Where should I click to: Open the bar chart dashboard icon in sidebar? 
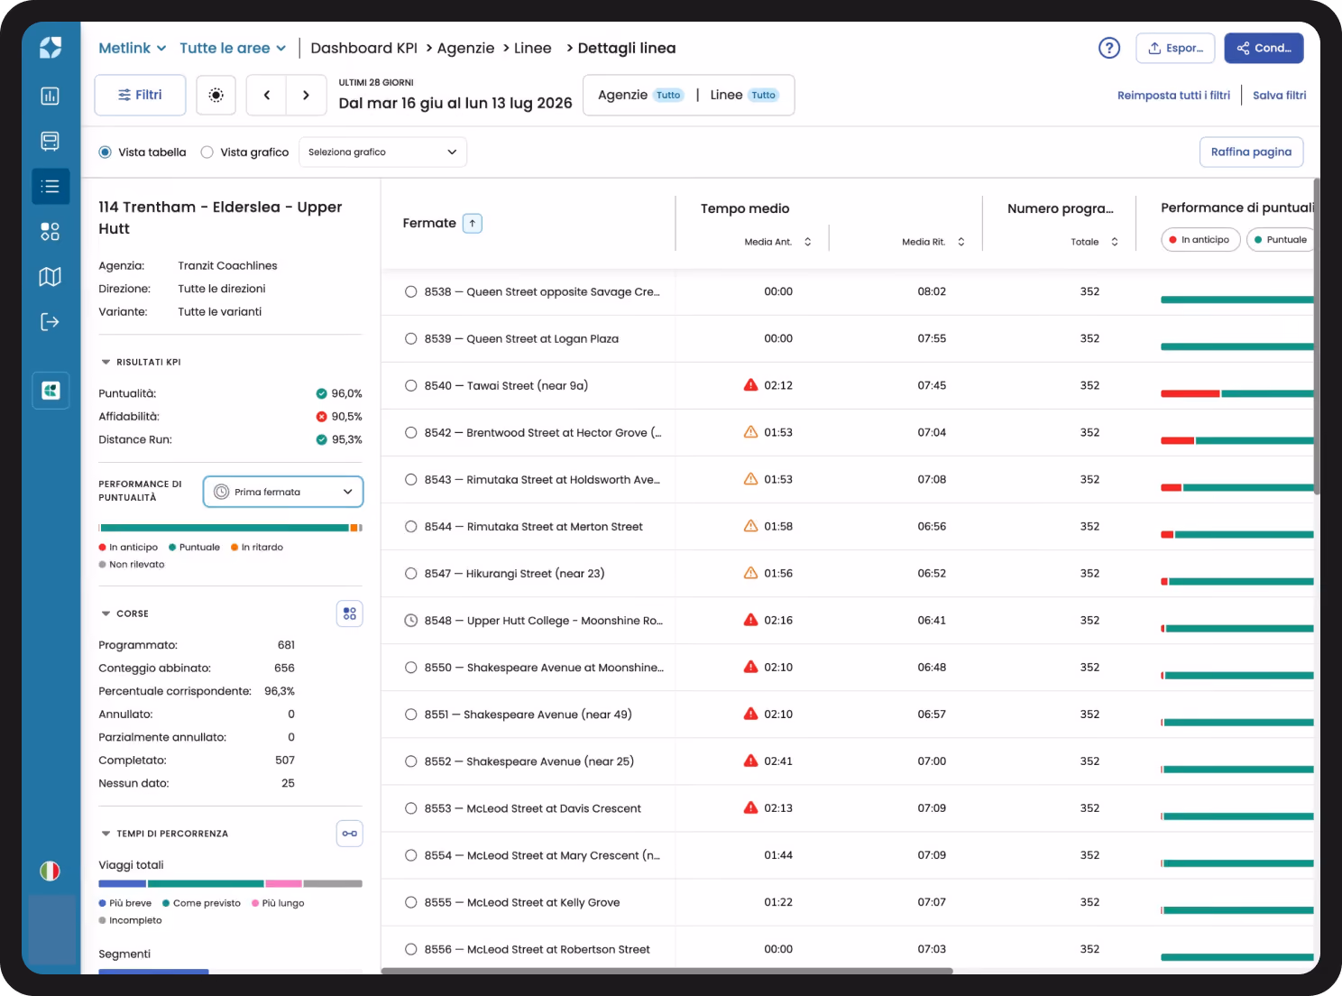tap(51, 96)
